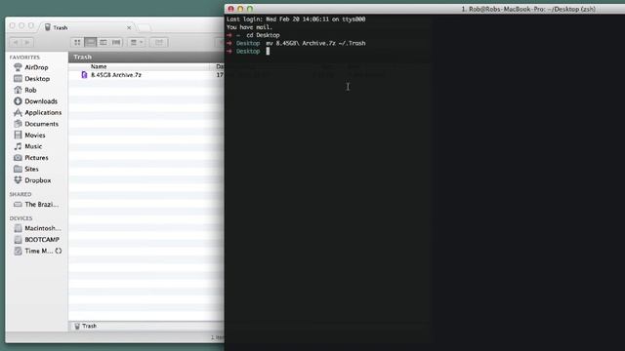Open a new Finder tab
Image resolution: width=625 pixels, height=351 pixels.
click(x=144, y=27)
